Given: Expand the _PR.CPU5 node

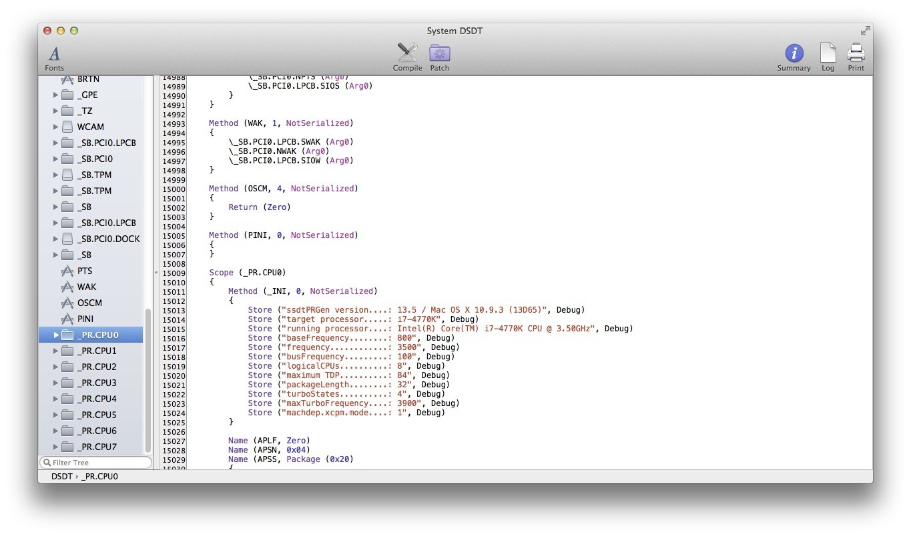Looking at the screenshot, I should 55,415.
